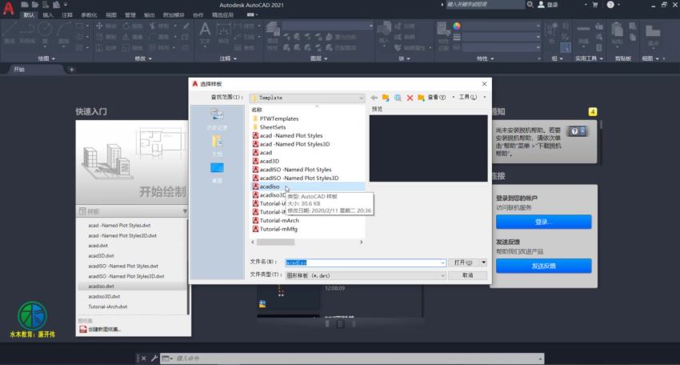Open the object color wheel swatch

(x=457, y=26)
